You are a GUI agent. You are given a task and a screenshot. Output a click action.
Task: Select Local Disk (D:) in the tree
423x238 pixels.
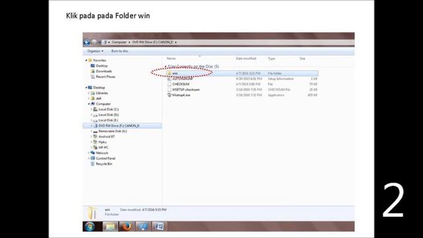(x=108, y=114)
